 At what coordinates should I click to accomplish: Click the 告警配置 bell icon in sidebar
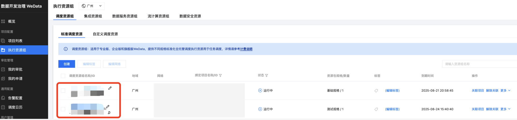coord(3,98)
